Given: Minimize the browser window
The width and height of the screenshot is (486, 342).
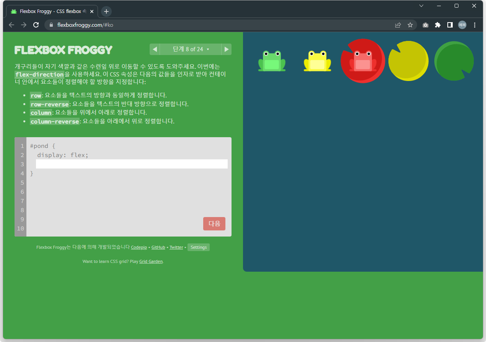Looking at the screenshot, I should tap(439, 6).
